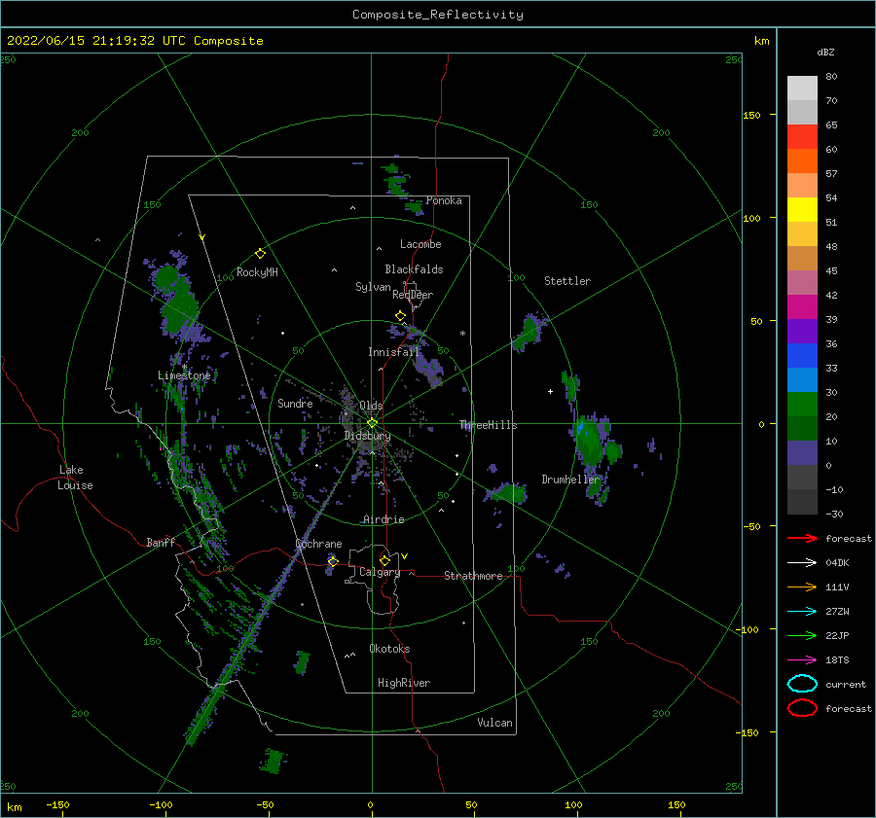Click the red forecast ellipse icon
This screenshot has width=876, height=818.
[x=802, y=708]
